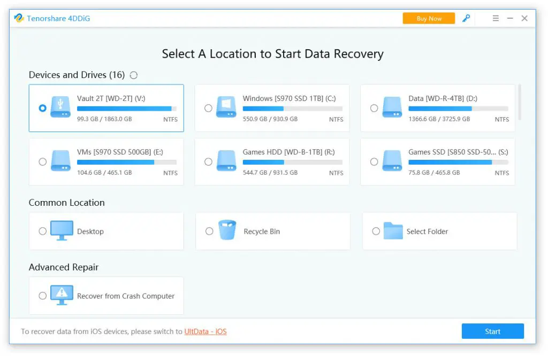Select the Games SSD (S:) radio button

pyautogui.click(x=374, y=161)
